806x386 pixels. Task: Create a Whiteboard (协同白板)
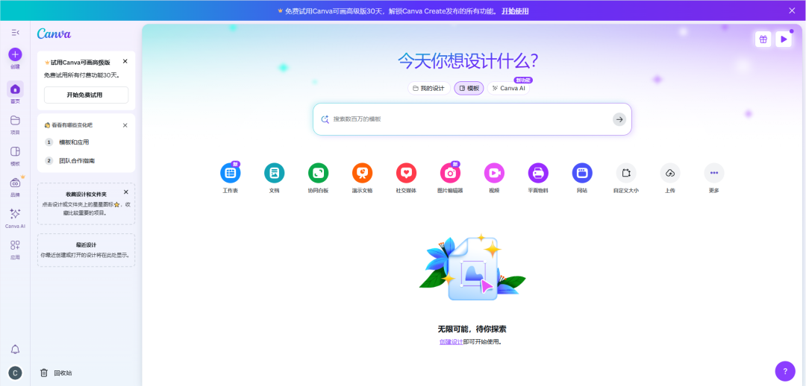318,173
